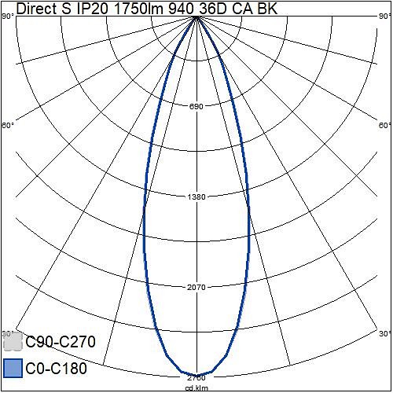Click the 2070 intensity ring label
This screenshot has height=393, width=393.
(196, 288)
